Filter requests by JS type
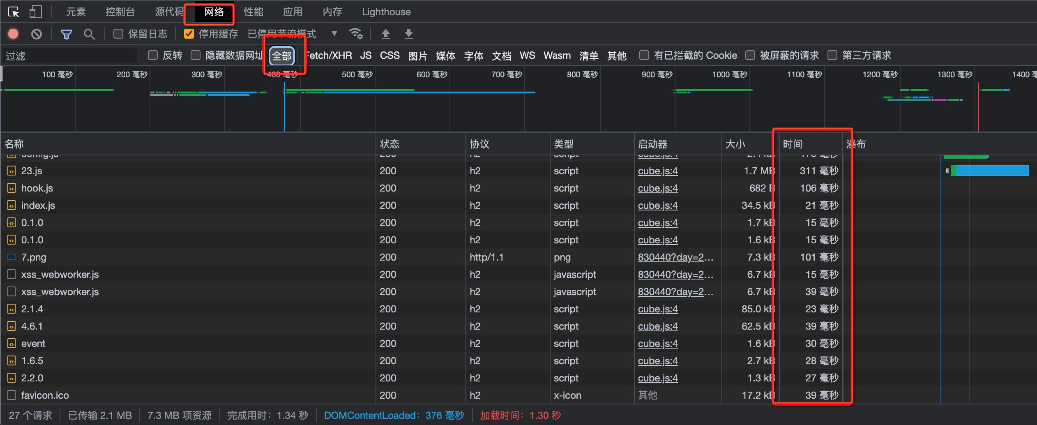Image resolution: width=1037 pixels, height=425 pixels. [366, 55]
